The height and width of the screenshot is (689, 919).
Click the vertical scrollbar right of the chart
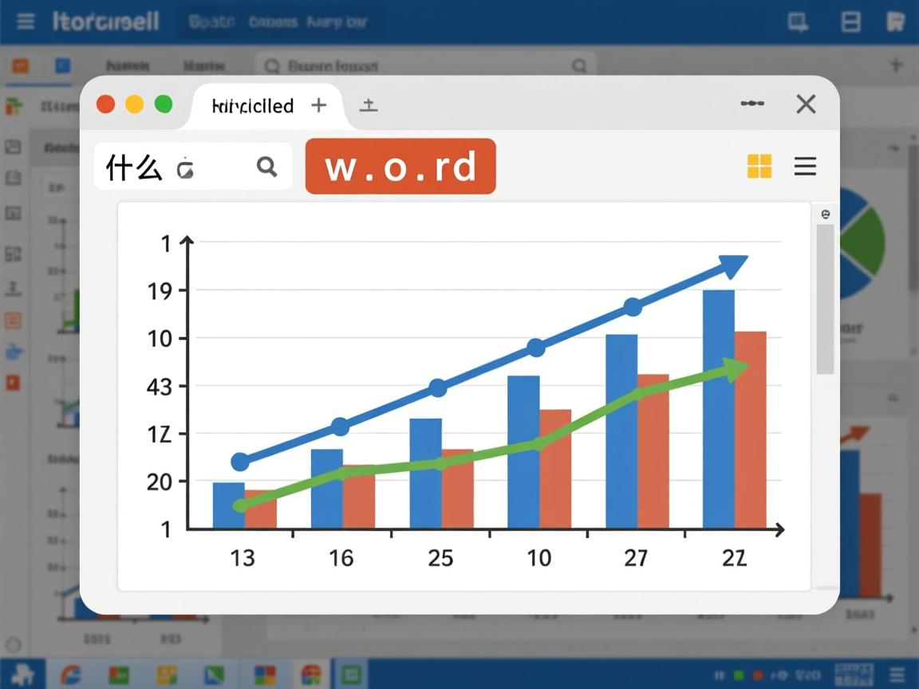tap(825, 299)
